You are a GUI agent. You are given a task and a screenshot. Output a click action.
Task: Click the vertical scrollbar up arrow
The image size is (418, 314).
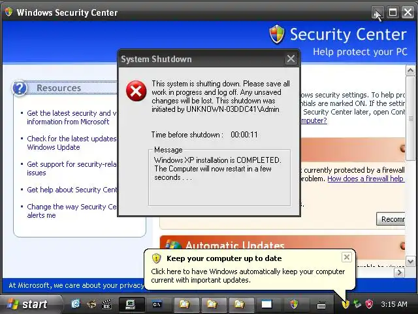click(x=410, y=71)
